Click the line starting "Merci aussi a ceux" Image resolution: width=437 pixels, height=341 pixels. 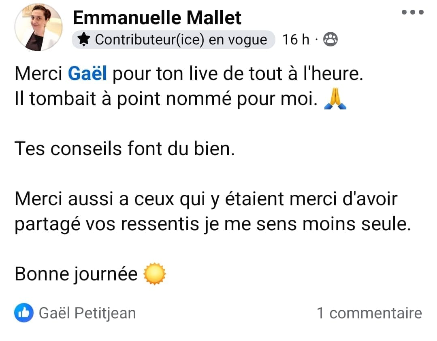(x=206, y=200)
